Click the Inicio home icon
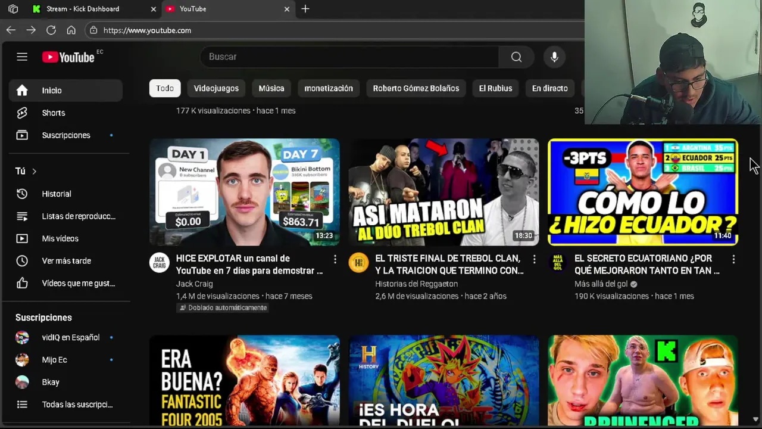Image resolution: width=762 pixels, height=429 pixels. coord(22,91)
